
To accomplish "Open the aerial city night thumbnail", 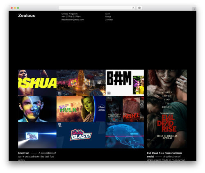I will pos(81,83).
